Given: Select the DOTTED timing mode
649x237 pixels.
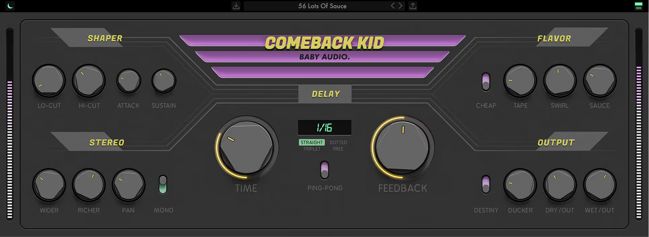Looking at the screenshot, I should click(338, 142).
